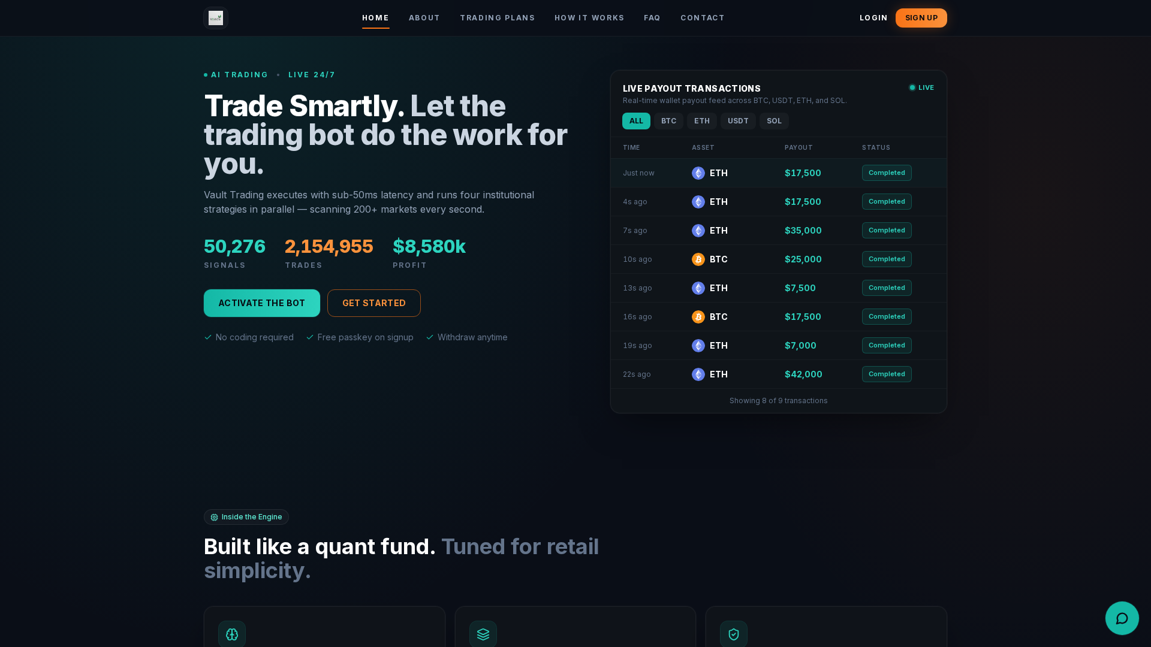Viewport: 1151px width, 647px height.
Task: Filter payouts by BTC
Action: pyautogui.click(x=668, y=121)
